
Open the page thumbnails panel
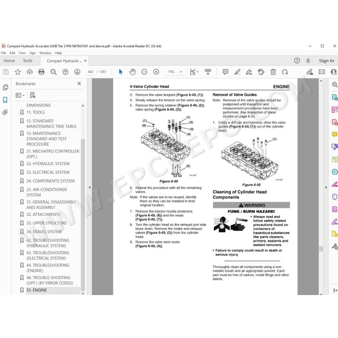[5, 87]
